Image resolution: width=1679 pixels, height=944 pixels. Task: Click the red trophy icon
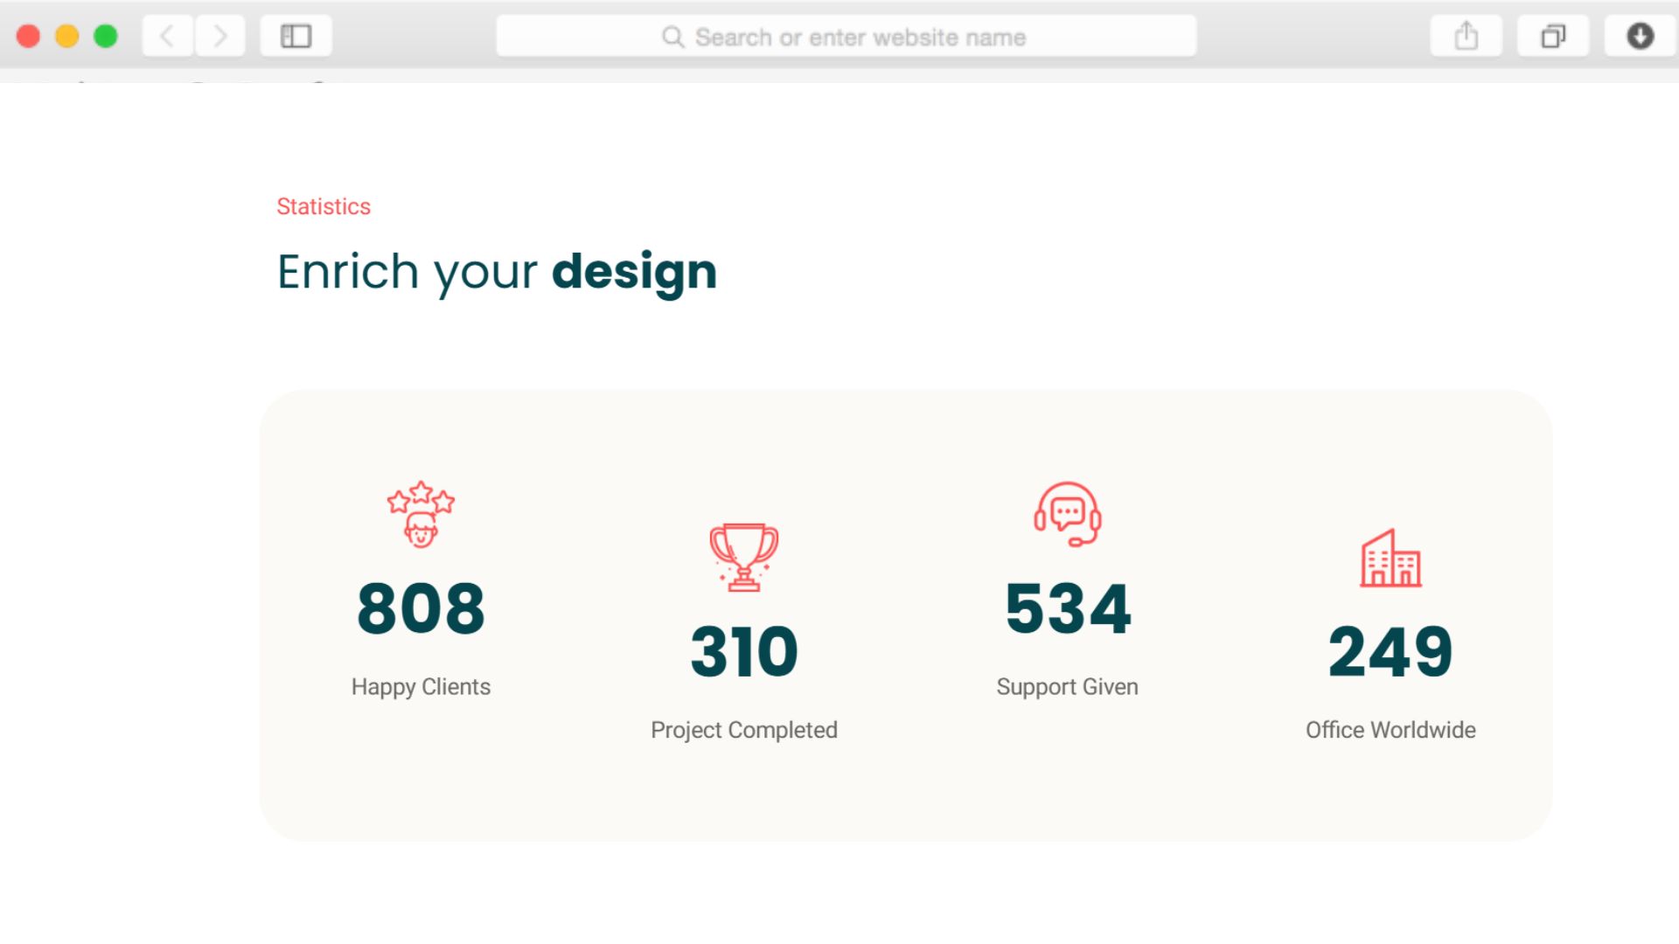[x=744, y=557]
